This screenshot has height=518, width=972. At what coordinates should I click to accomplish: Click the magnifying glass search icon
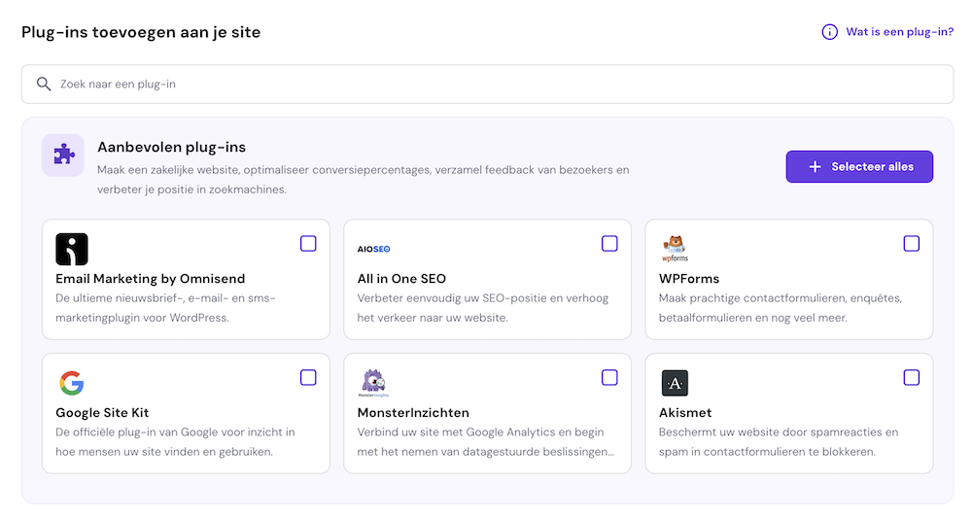(44, 85)
